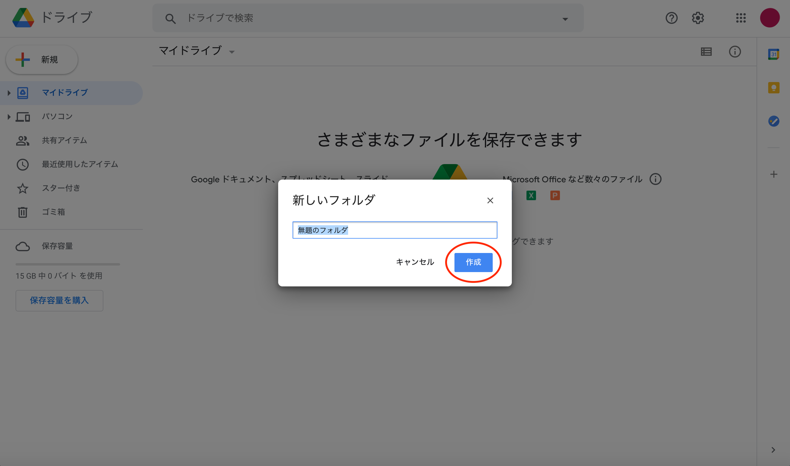
Task: Click the star icon in sidebar
Action: click(23, 189)
